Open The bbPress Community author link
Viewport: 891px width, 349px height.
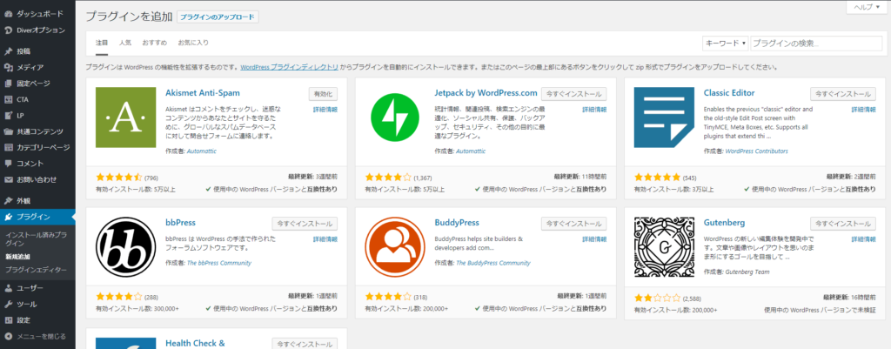coord(218,263)
